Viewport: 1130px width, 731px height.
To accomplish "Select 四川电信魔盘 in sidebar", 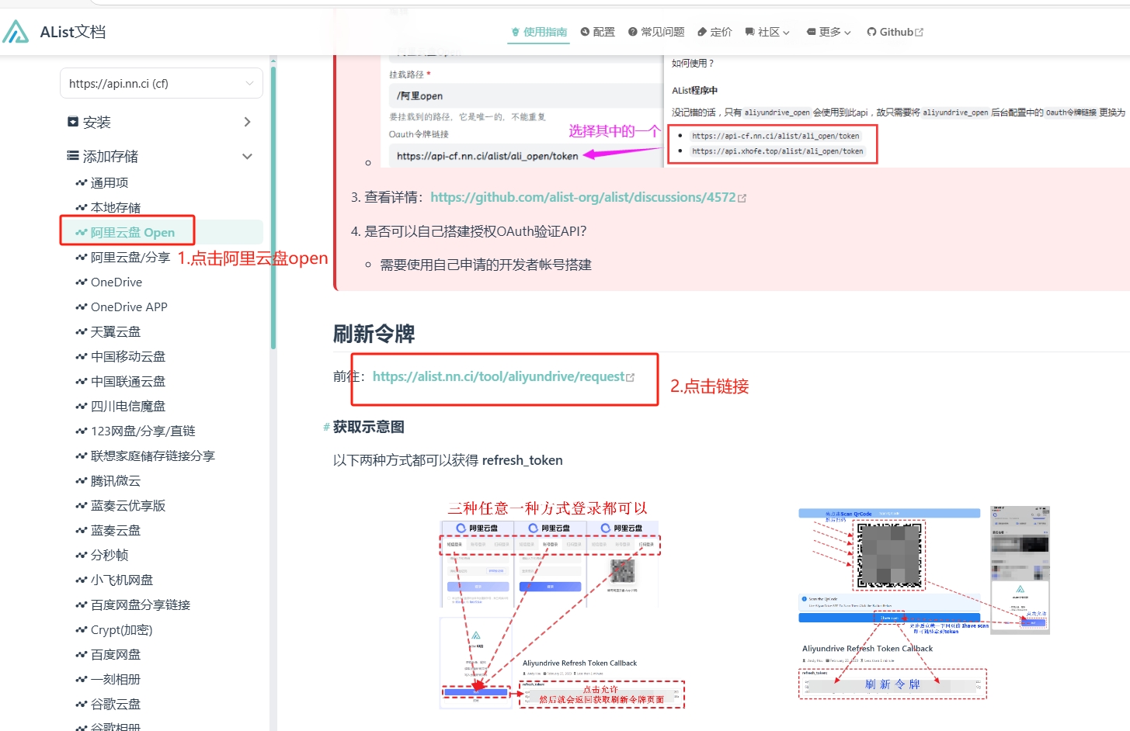I will tap(128, 406).
